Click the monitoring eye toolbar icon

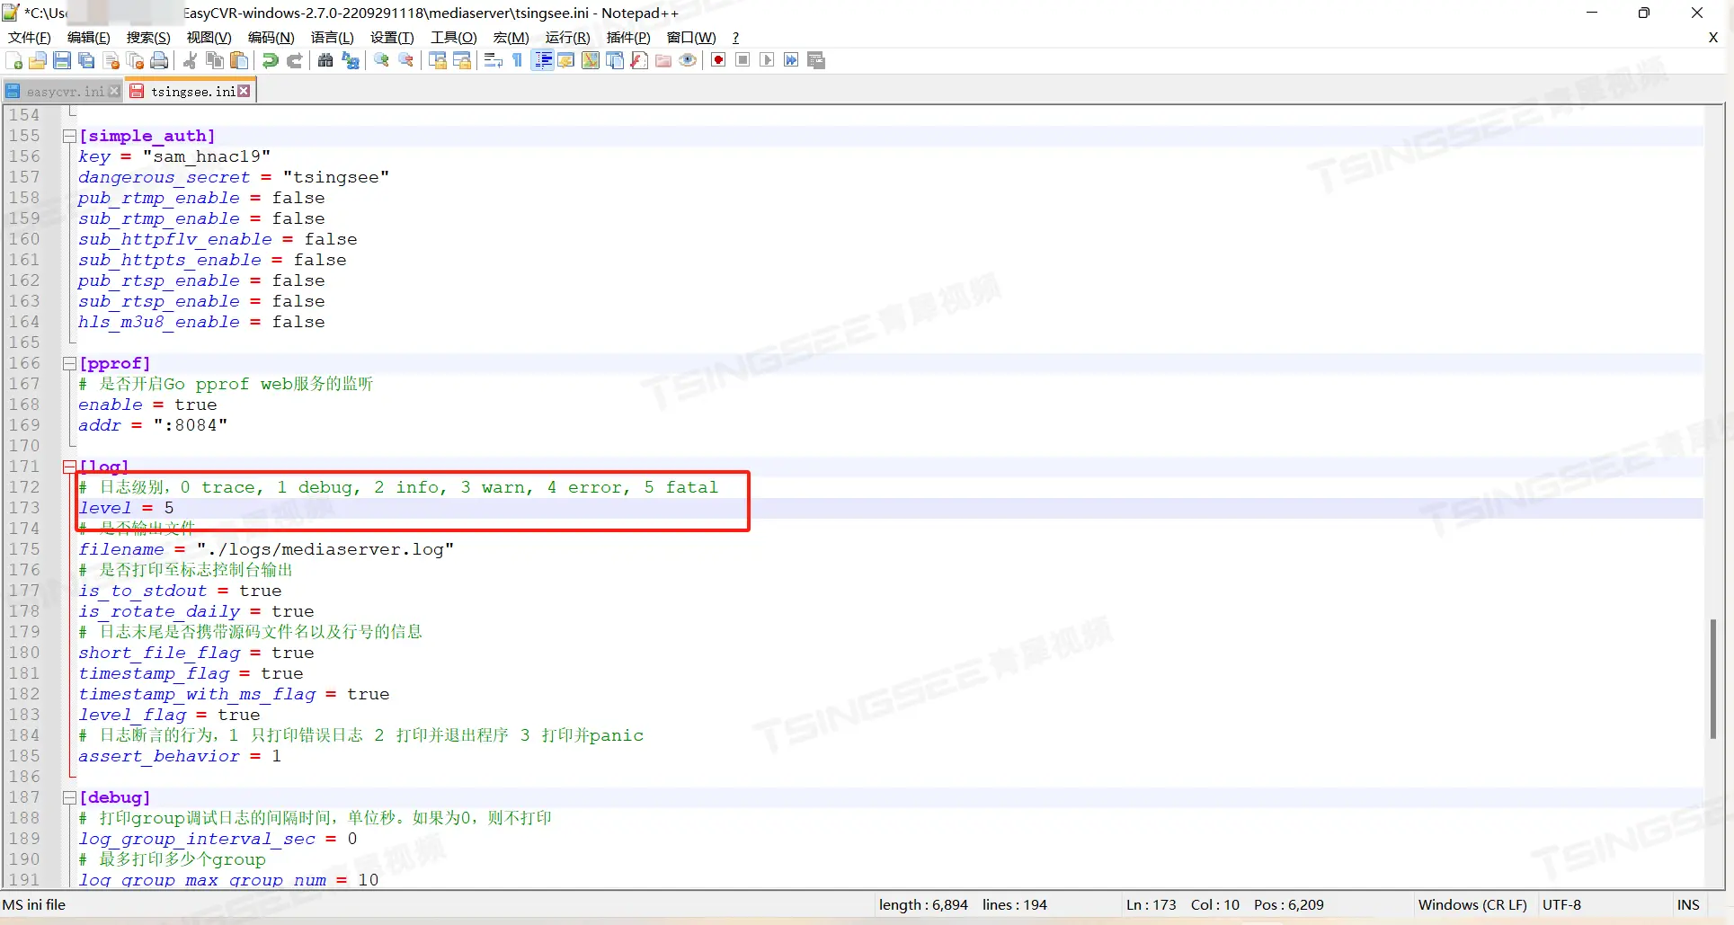(x=688, y=60)
